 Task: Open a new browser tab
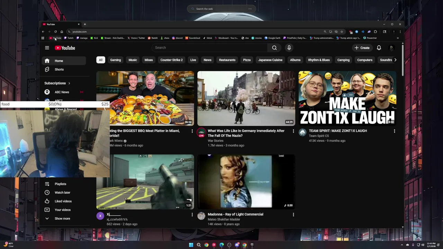coord(85,24)
